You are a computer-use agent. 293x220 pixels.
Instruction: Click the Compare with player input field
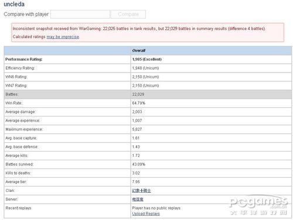(80, 14)
